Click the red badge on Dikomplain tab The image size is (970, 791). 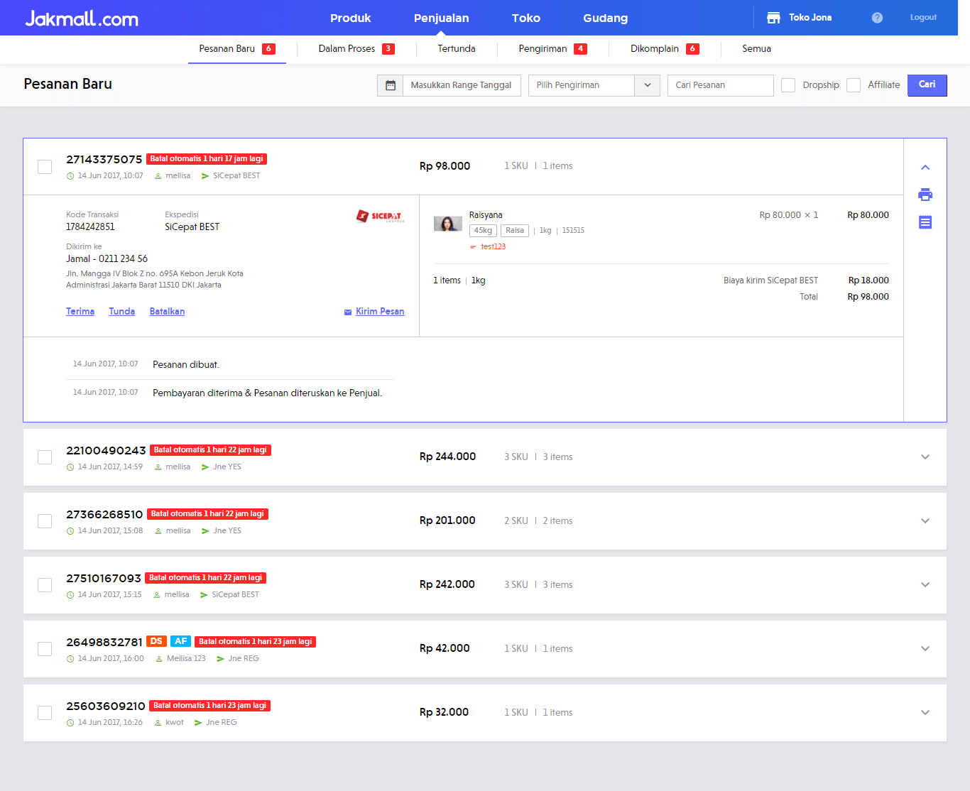click(x=692, y=49)
